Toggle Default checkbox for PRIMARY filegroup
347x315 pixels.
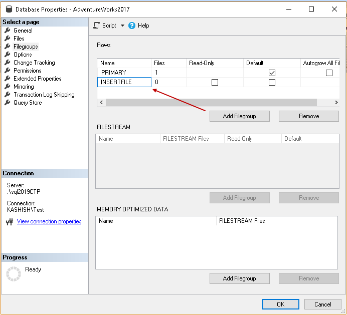click(272, 73)
